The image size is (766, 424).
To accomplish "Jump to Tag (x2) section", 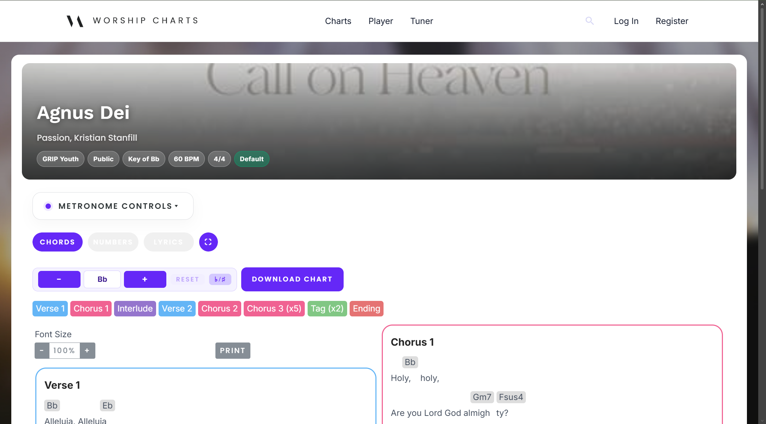I will click(x=327, y=309).
